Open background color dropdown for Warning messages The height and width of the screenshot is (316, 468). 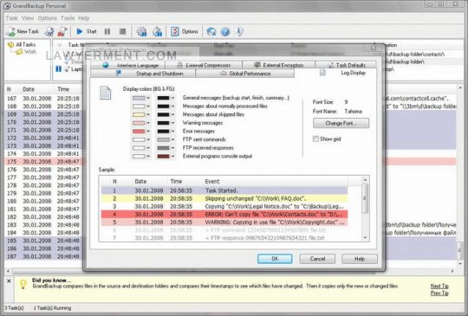click(148, 123)
